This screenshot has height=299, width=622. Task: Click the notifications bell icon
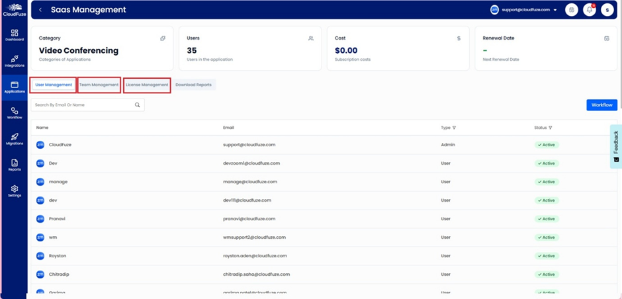[x=589, y=10]
